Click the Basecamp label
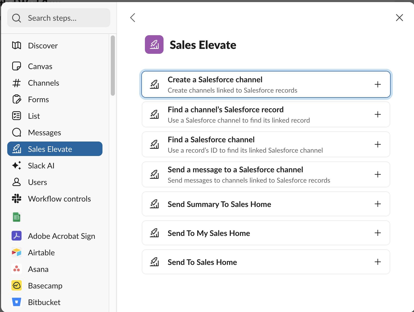The height and width of the screenshot is (312, 414). coord(45,286)
